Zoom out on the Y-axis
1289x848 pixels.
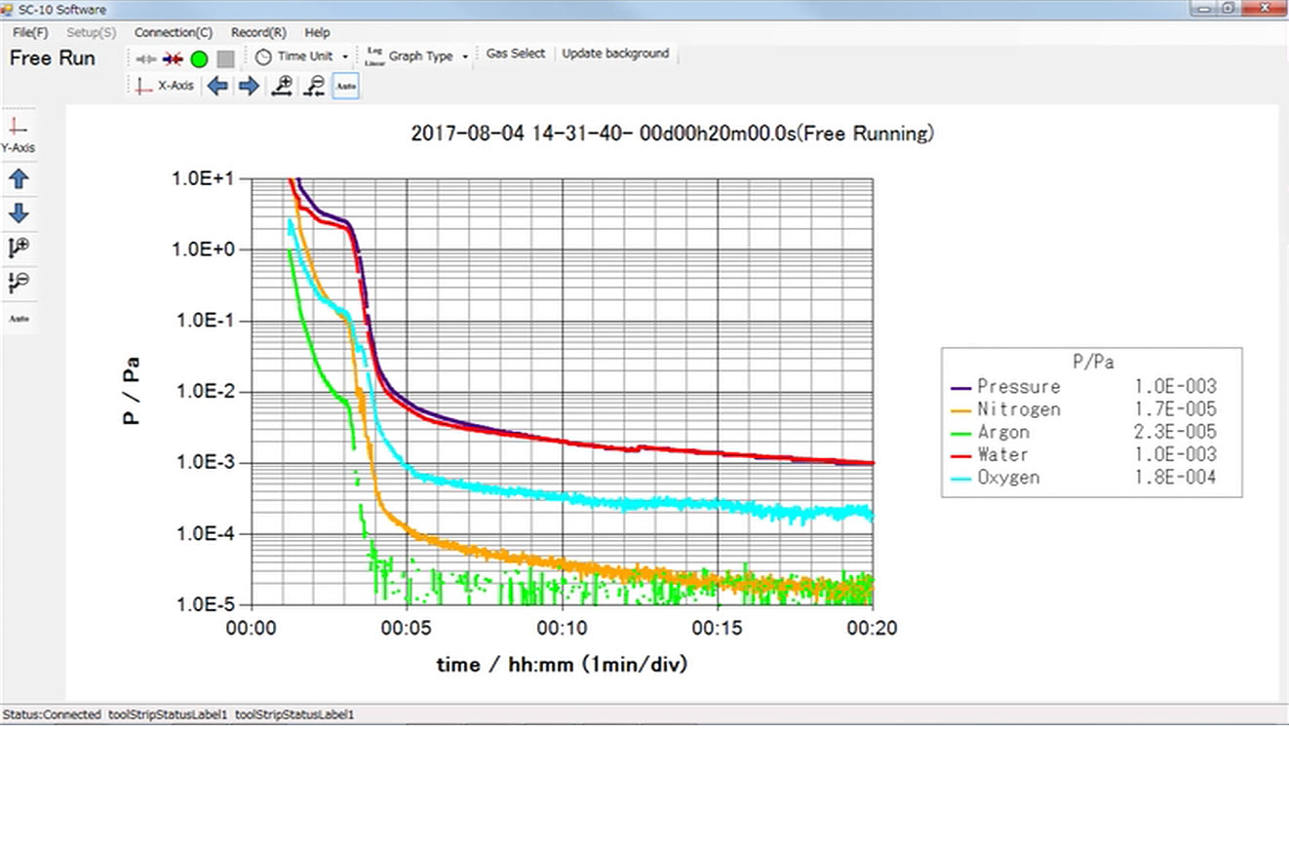(19, 283)
